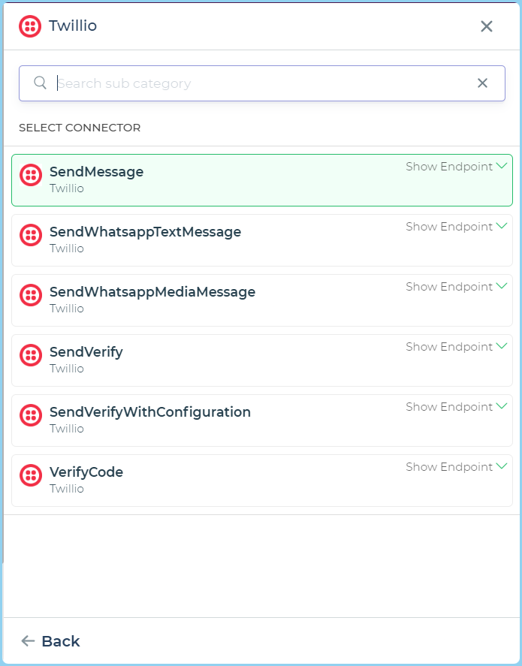Viewport: 522px width, 666px height.
Task: Click the Twilio icon beside SendVerifyWithConfiguration
Action: coord(31,415)
